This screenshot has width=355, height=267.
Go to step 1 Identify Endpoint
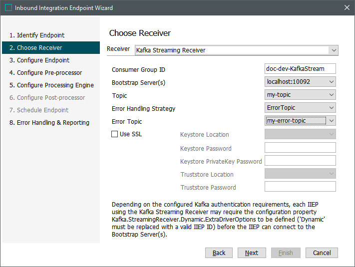37,35
